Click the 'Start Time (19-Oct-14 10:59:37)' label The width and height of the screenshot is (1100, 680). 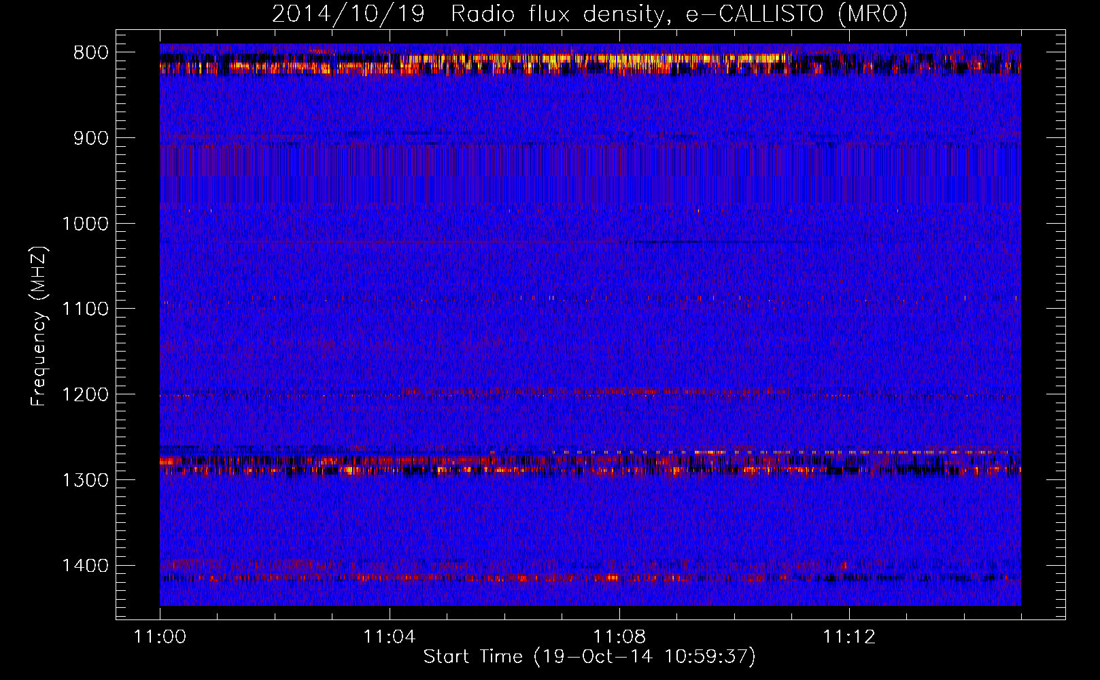pyautogui.click(x=589, y=658)
